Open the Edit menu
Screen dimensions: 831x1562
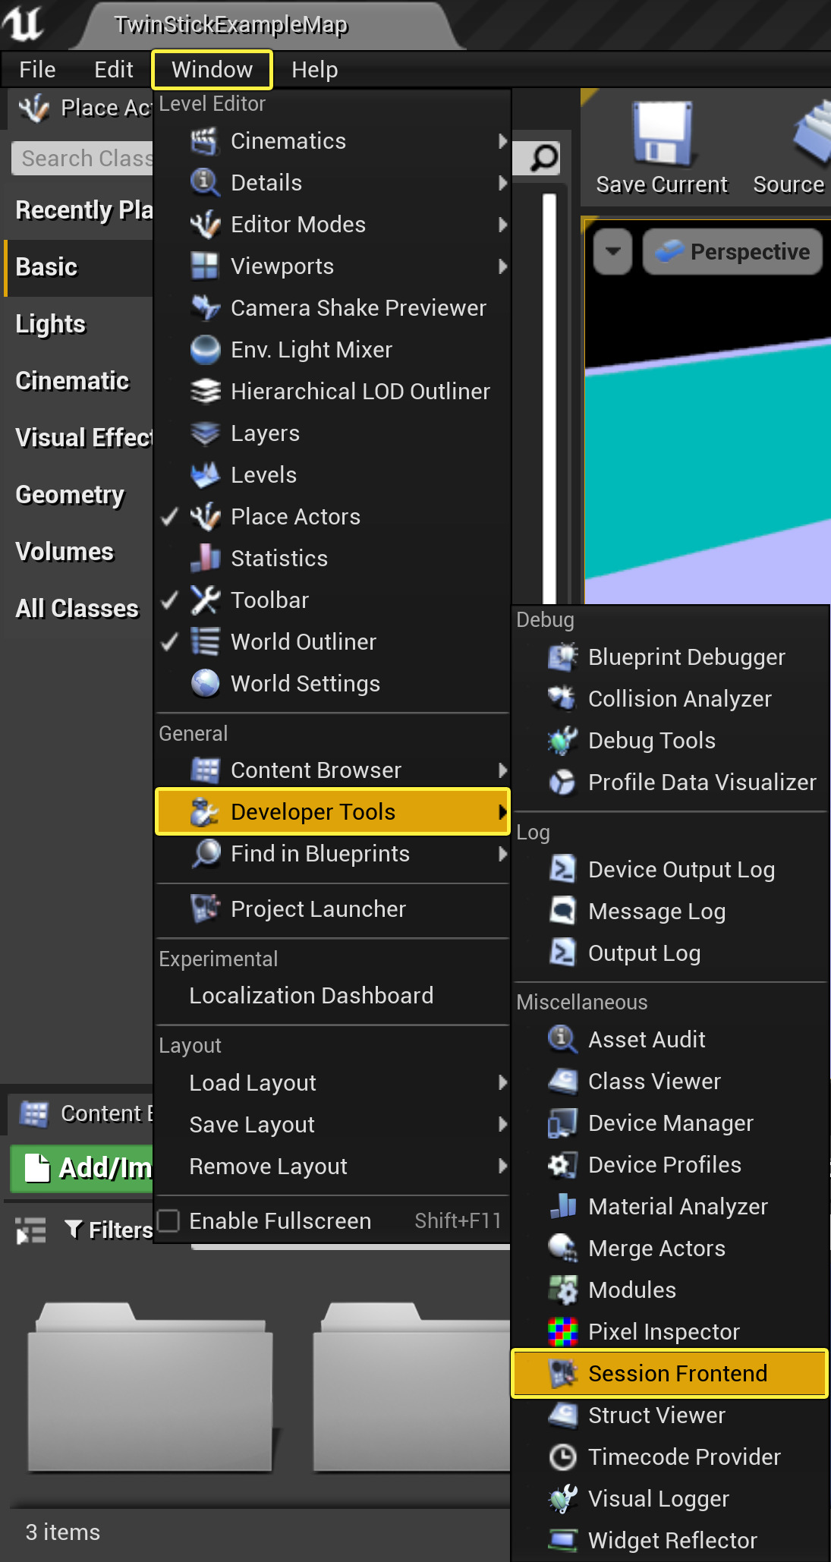point(114,70)
